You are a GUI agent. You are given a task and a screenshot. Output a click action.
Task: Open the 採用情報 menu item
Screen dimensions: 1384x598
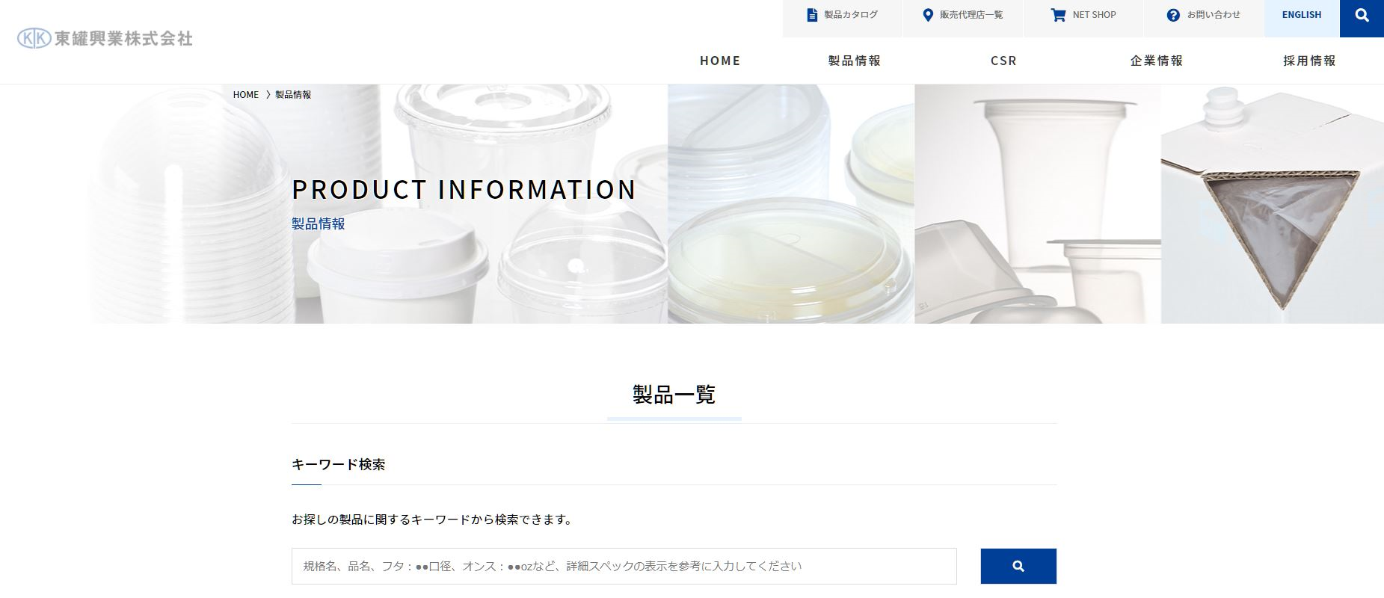(x=1309, y=61)
